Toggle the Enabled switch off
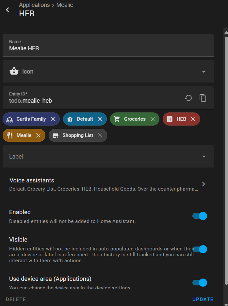 coord(200,216)
